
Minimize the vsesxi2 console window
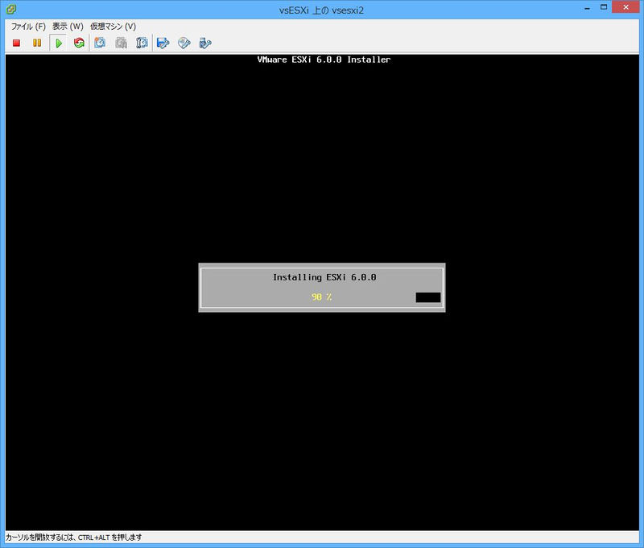pyautogui.click(x=588, y=8)
